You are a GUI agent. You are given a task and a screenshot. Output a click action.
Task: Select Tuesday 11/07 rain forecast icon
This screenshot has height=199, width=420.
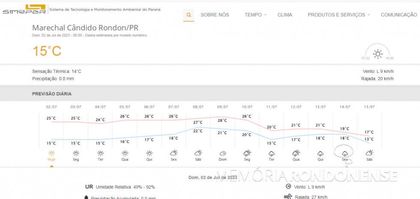[272, 153]
